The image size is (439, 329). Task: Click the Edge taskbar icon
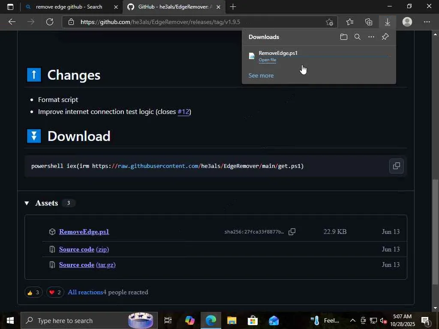pos(211,320)
